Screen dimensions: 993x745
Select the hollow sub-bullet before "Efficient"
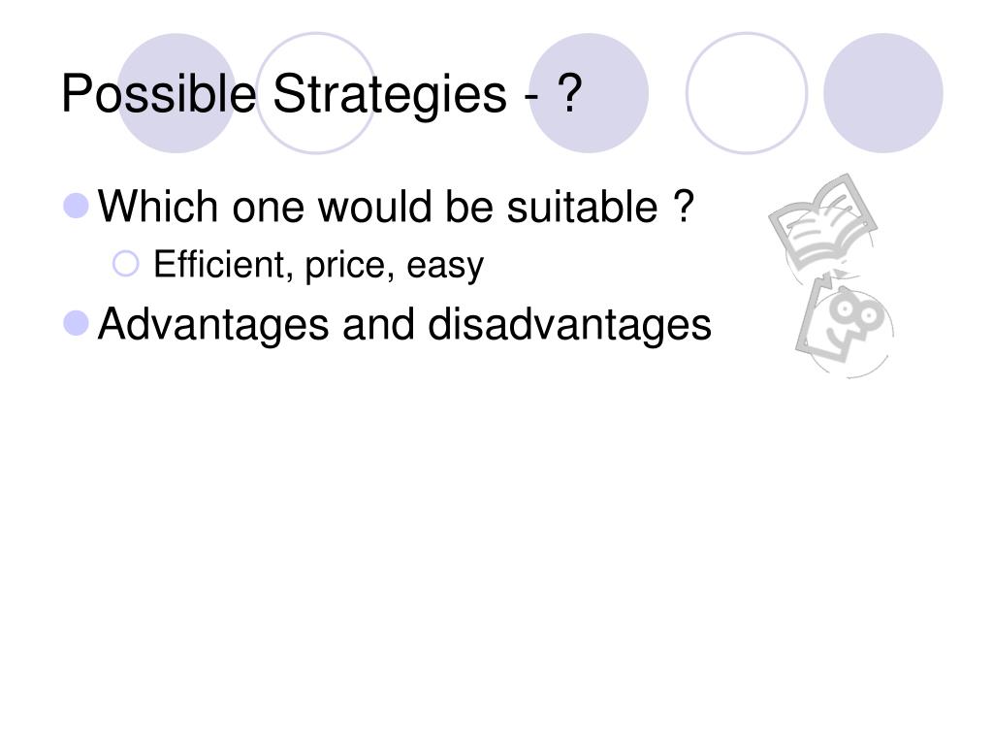[x=126, y=264]
